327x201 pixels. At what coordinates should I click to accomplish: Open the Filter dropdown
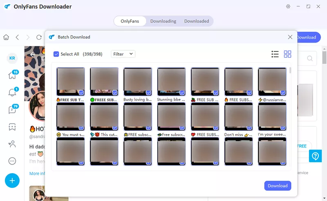[123, 54]
